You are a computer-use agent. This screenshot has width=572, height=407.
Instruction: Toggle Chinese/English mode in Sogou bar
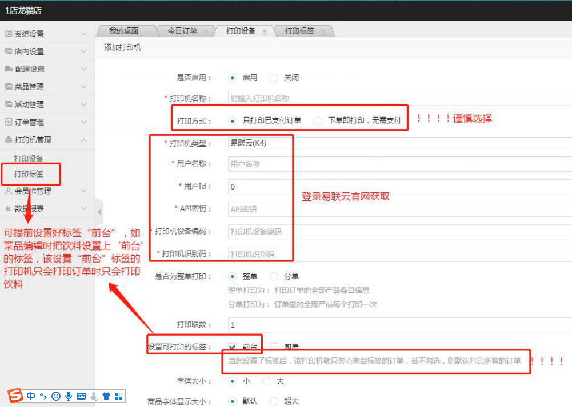coord(31,396)
